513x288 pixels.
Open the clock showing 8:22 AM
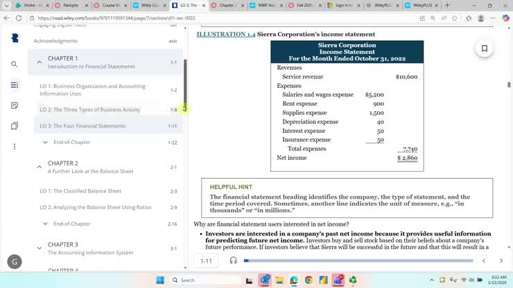click(497, 280)
